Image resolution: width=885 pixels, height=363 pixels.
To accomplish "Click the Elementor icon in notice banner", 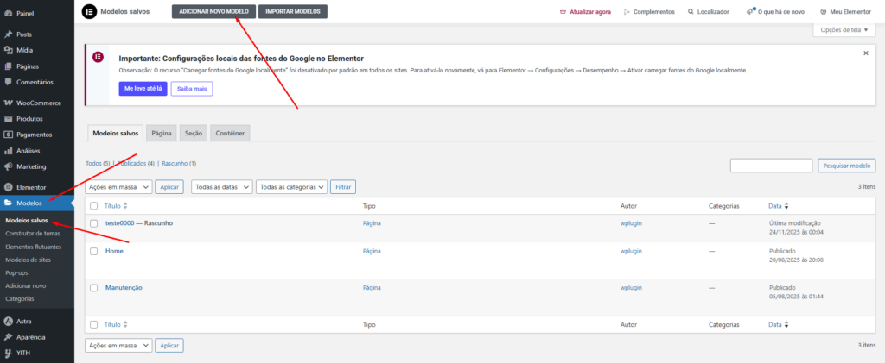I will (98, 57).
